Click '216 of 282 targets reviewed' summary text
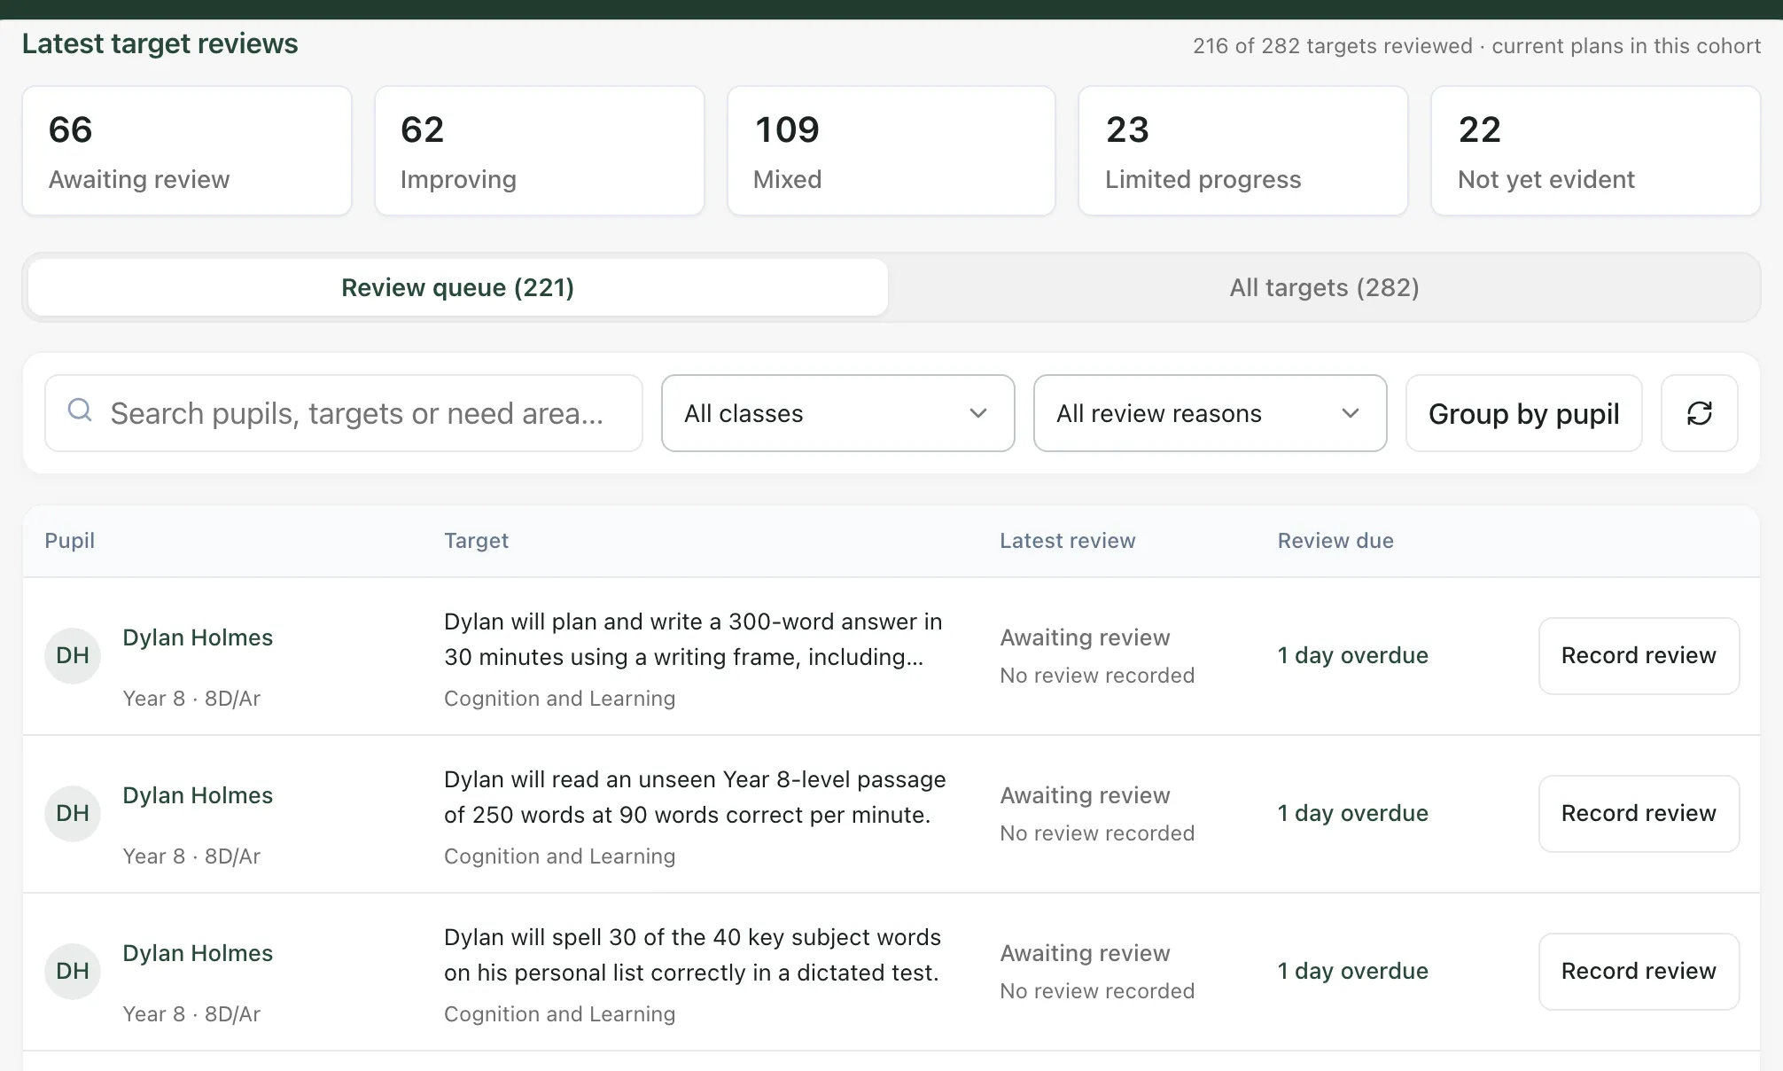This screenshot has width=1783, height=1071. [x=1332, y=46]
